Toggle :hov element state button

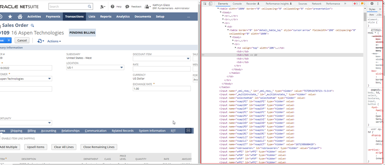tap(372, 15)
